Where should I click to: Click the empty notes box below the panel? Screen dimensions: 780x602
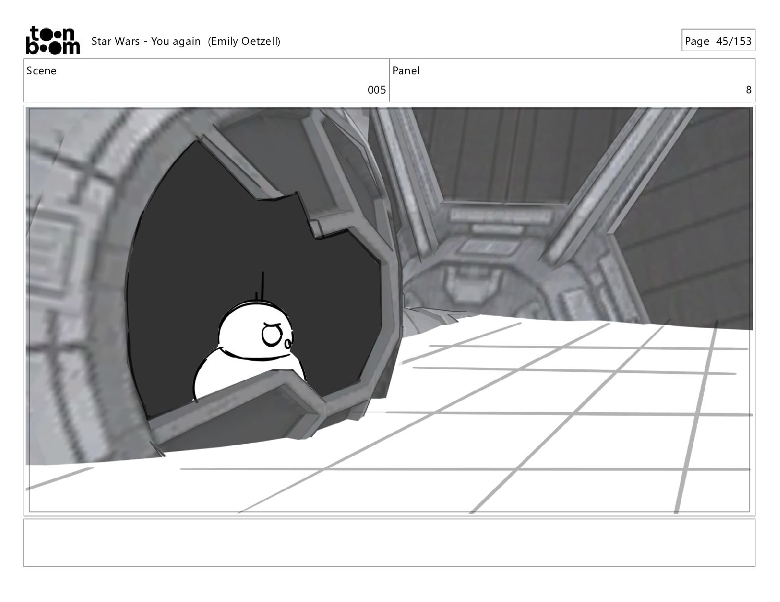(x=389, y=543)
